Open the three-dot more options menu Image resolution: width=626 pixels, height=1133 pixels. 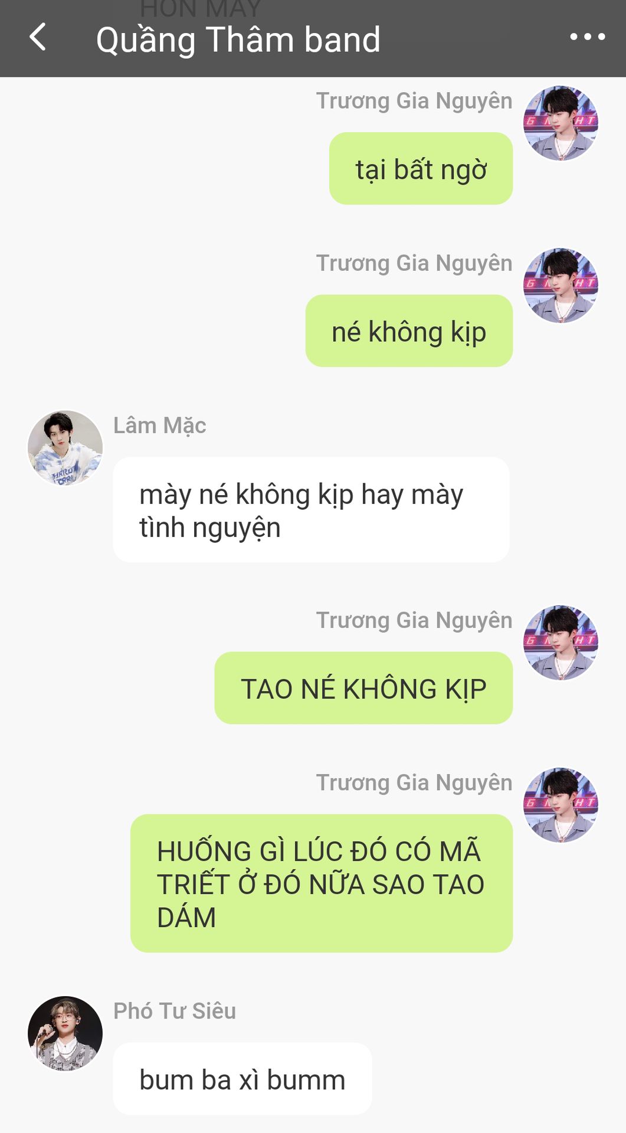(587, 37)
